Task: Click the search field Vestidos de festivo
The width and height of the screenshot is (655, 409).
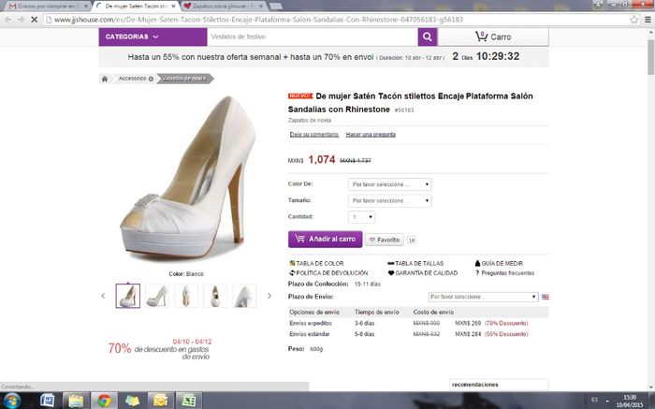Action: point(313,37)
